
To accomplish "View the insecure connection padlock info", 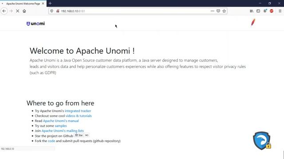I will pos(58,11).
